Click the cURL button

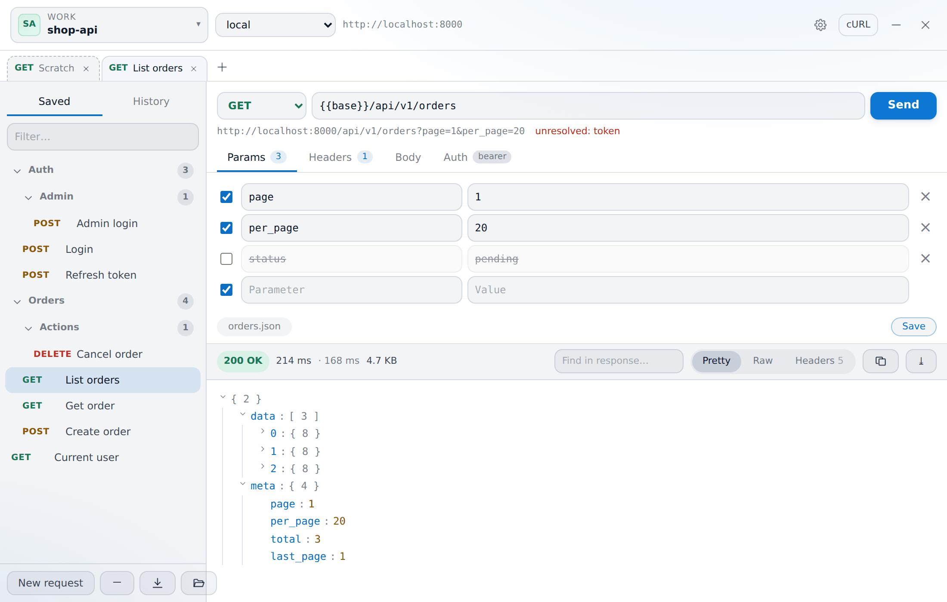click(x=858, y=25)
